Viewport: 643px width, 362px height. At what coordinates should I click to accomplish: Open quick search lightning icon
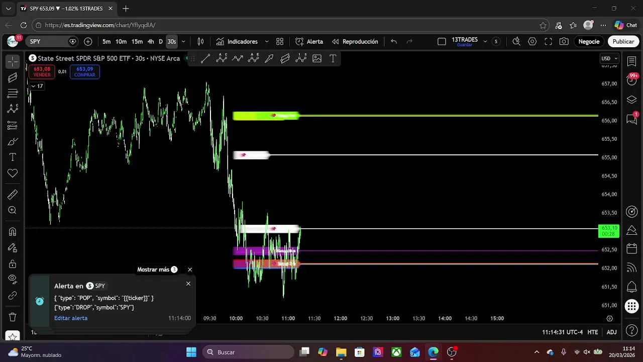pyautogui.click(x=516, y=42)
